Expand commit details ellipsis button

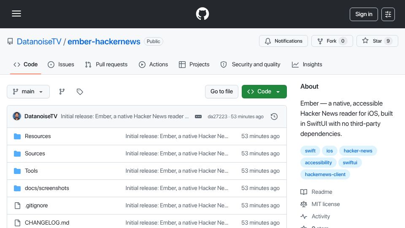pos(198,117)
